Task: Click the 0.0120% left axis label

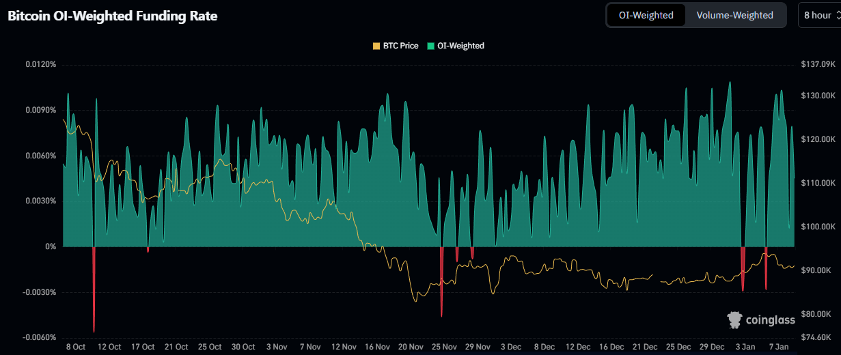Action: click(41, 64)
